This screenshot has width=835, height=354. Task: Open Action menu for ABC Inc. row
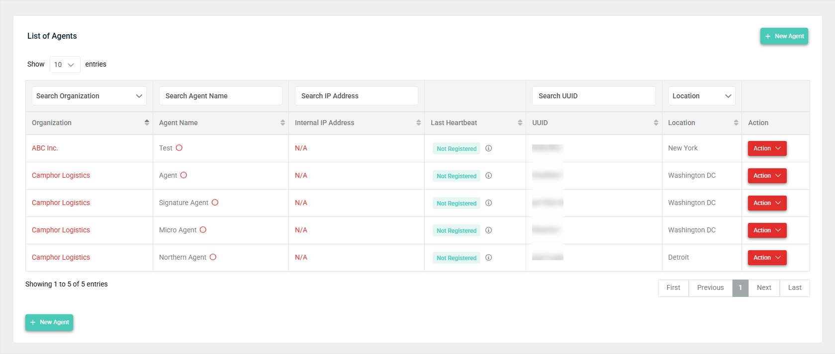[767, 148]
